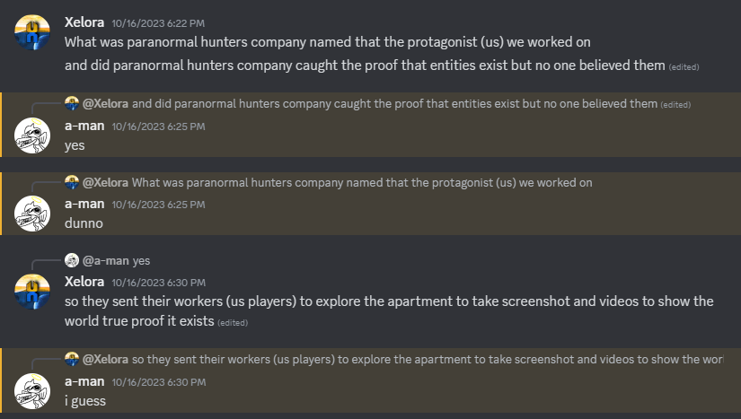Image resolution: width=741 pixels, height=419 pixels.
Task: Click the a-man username above "i guess"
Action: click(x=84, y=381)
